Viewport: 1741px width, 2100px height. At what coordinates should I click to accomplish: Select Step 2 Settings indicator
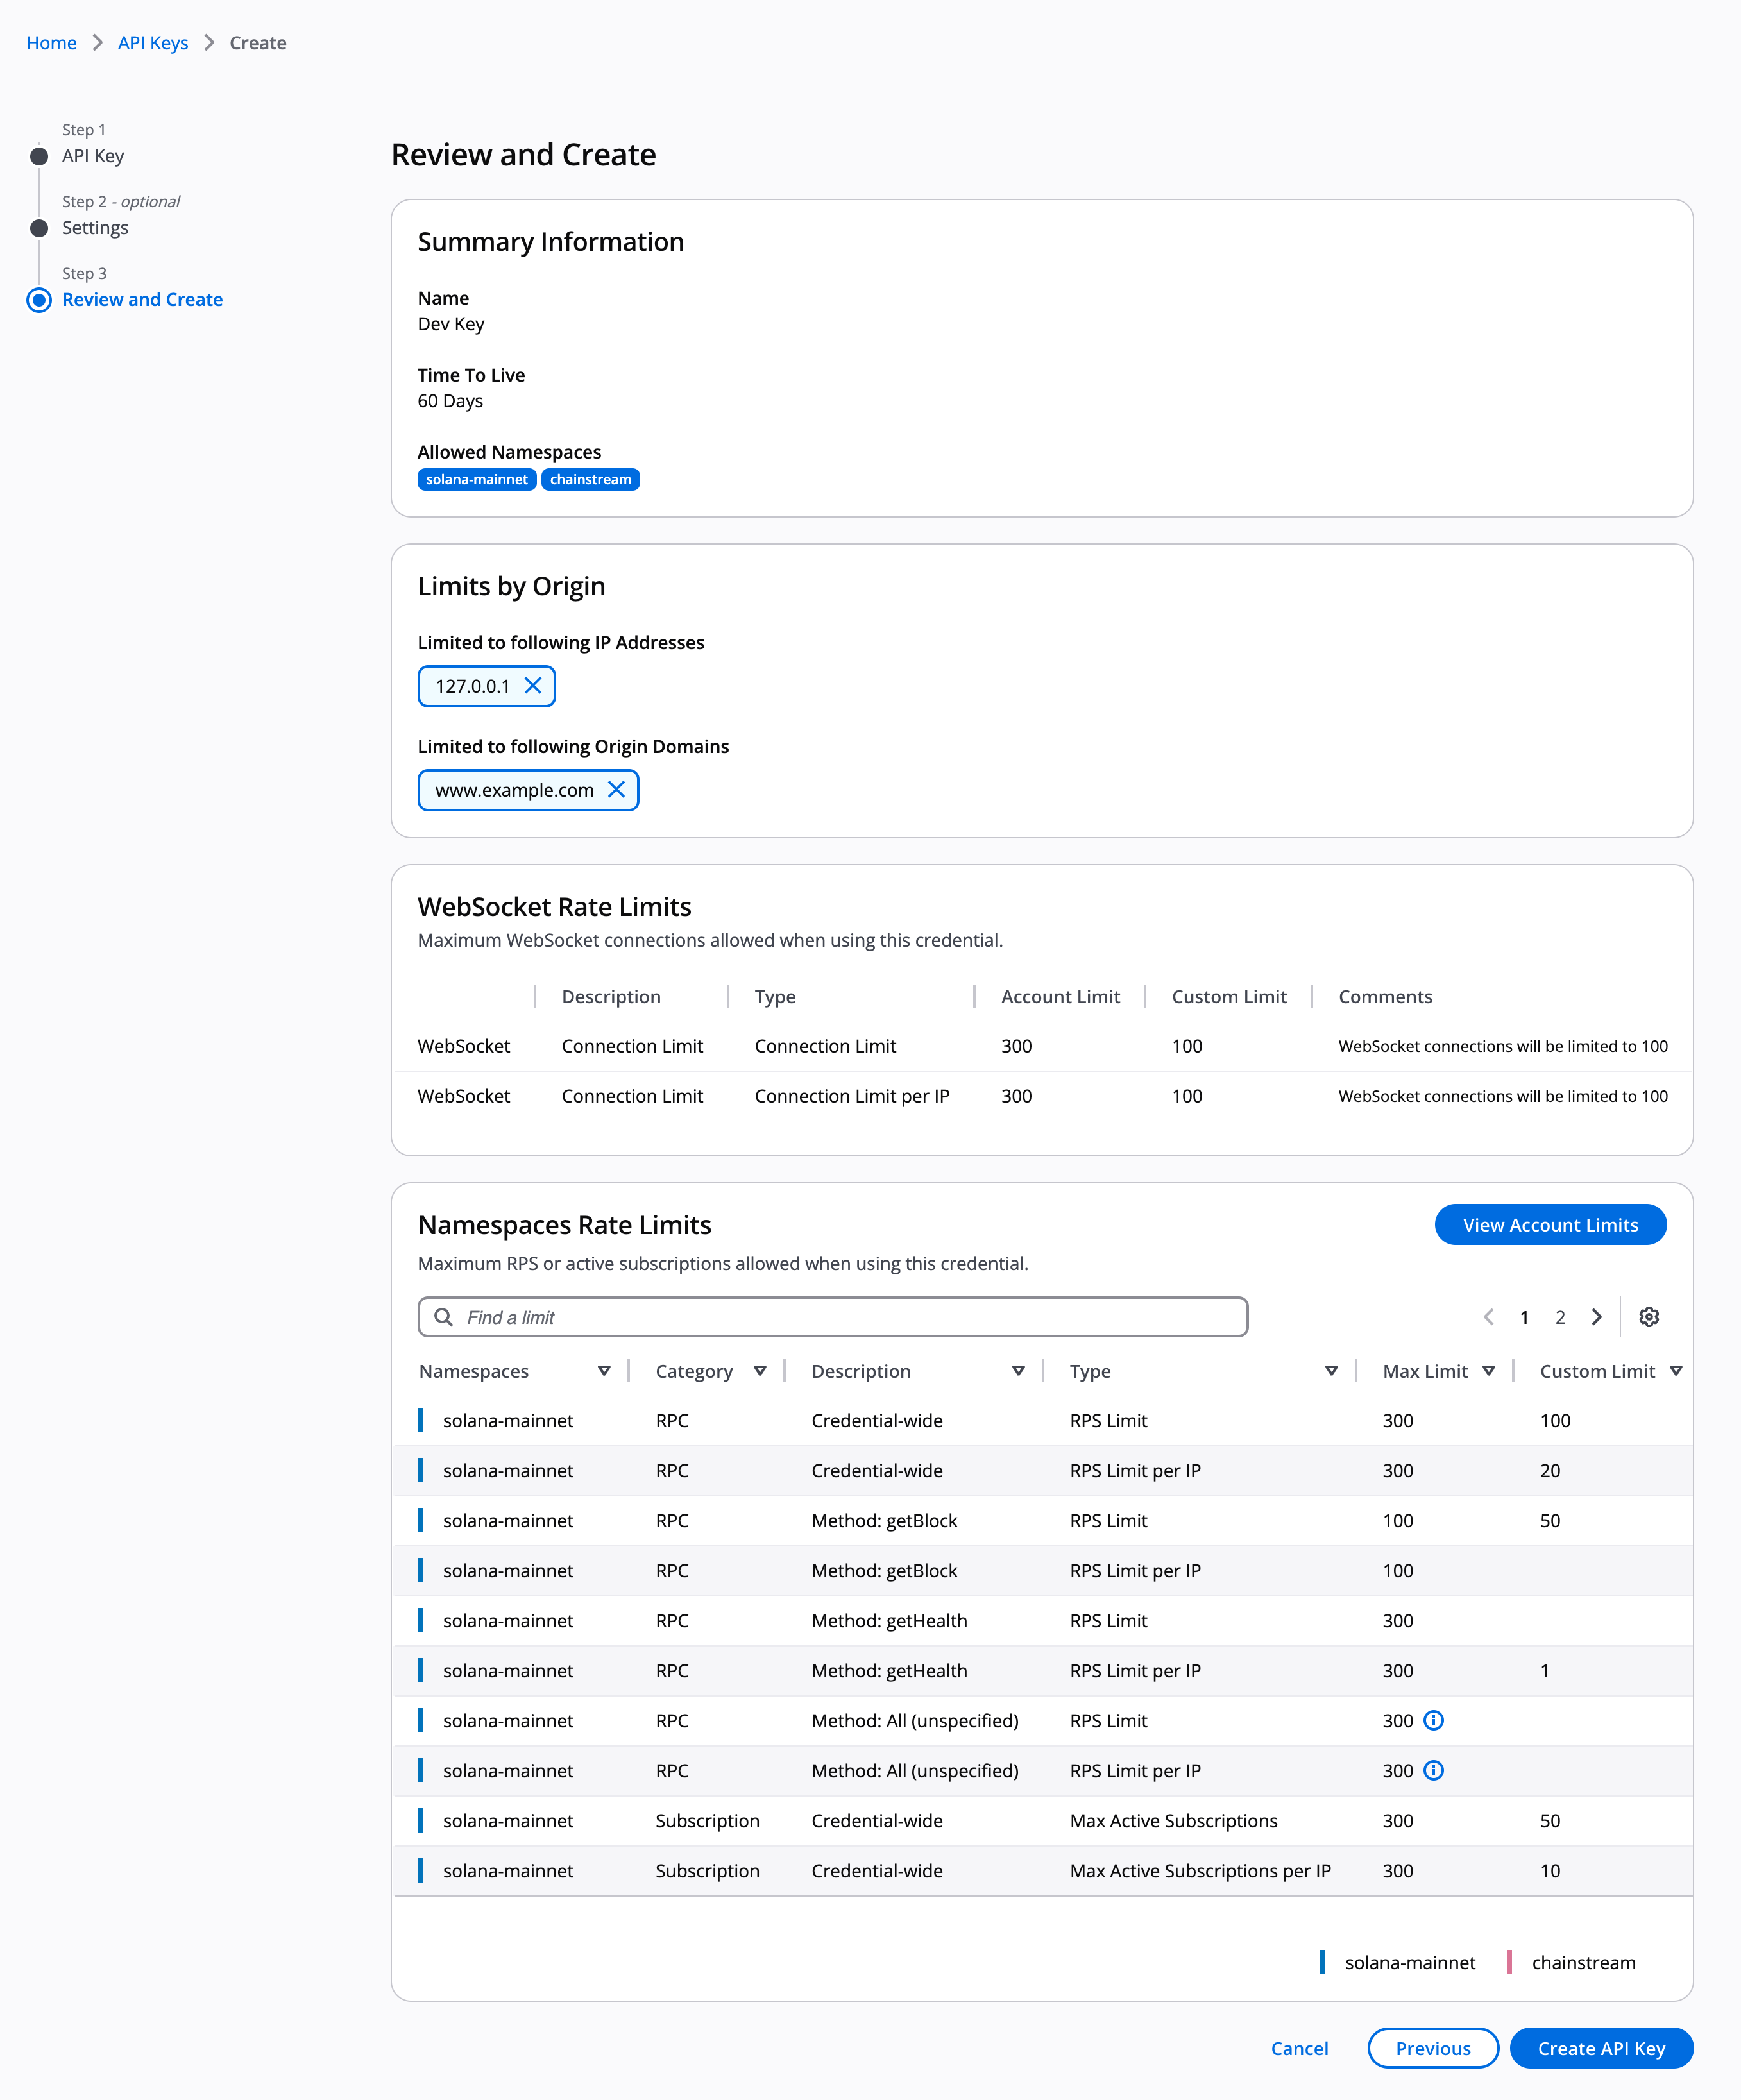pos(38,228)
